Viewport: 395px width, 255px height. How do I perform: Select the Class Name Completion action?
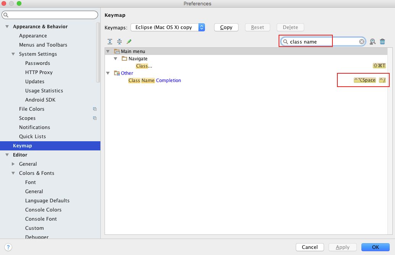[246, 81]
